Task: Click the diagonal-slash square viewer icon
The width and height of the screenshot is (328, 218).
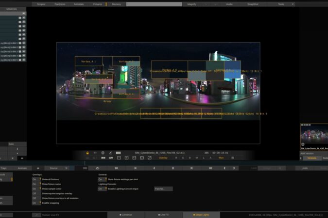Action: pyautogui.click(x=149, y=158)
